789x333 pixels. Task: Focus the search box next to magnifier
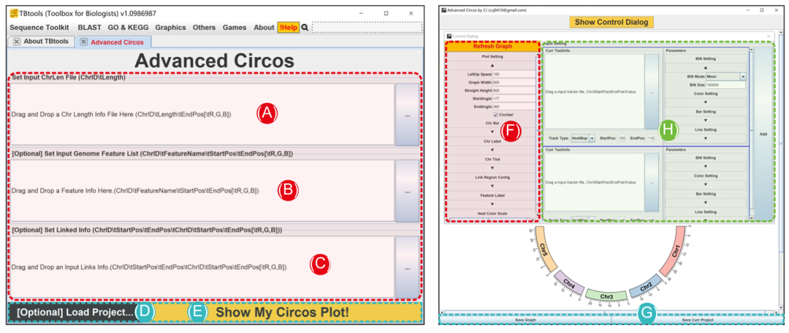point(367,28)
